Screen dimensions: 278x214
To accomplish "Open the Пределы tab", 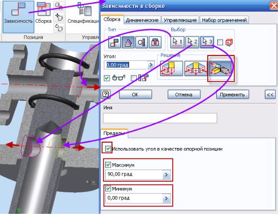I will (x=114, y=133).
